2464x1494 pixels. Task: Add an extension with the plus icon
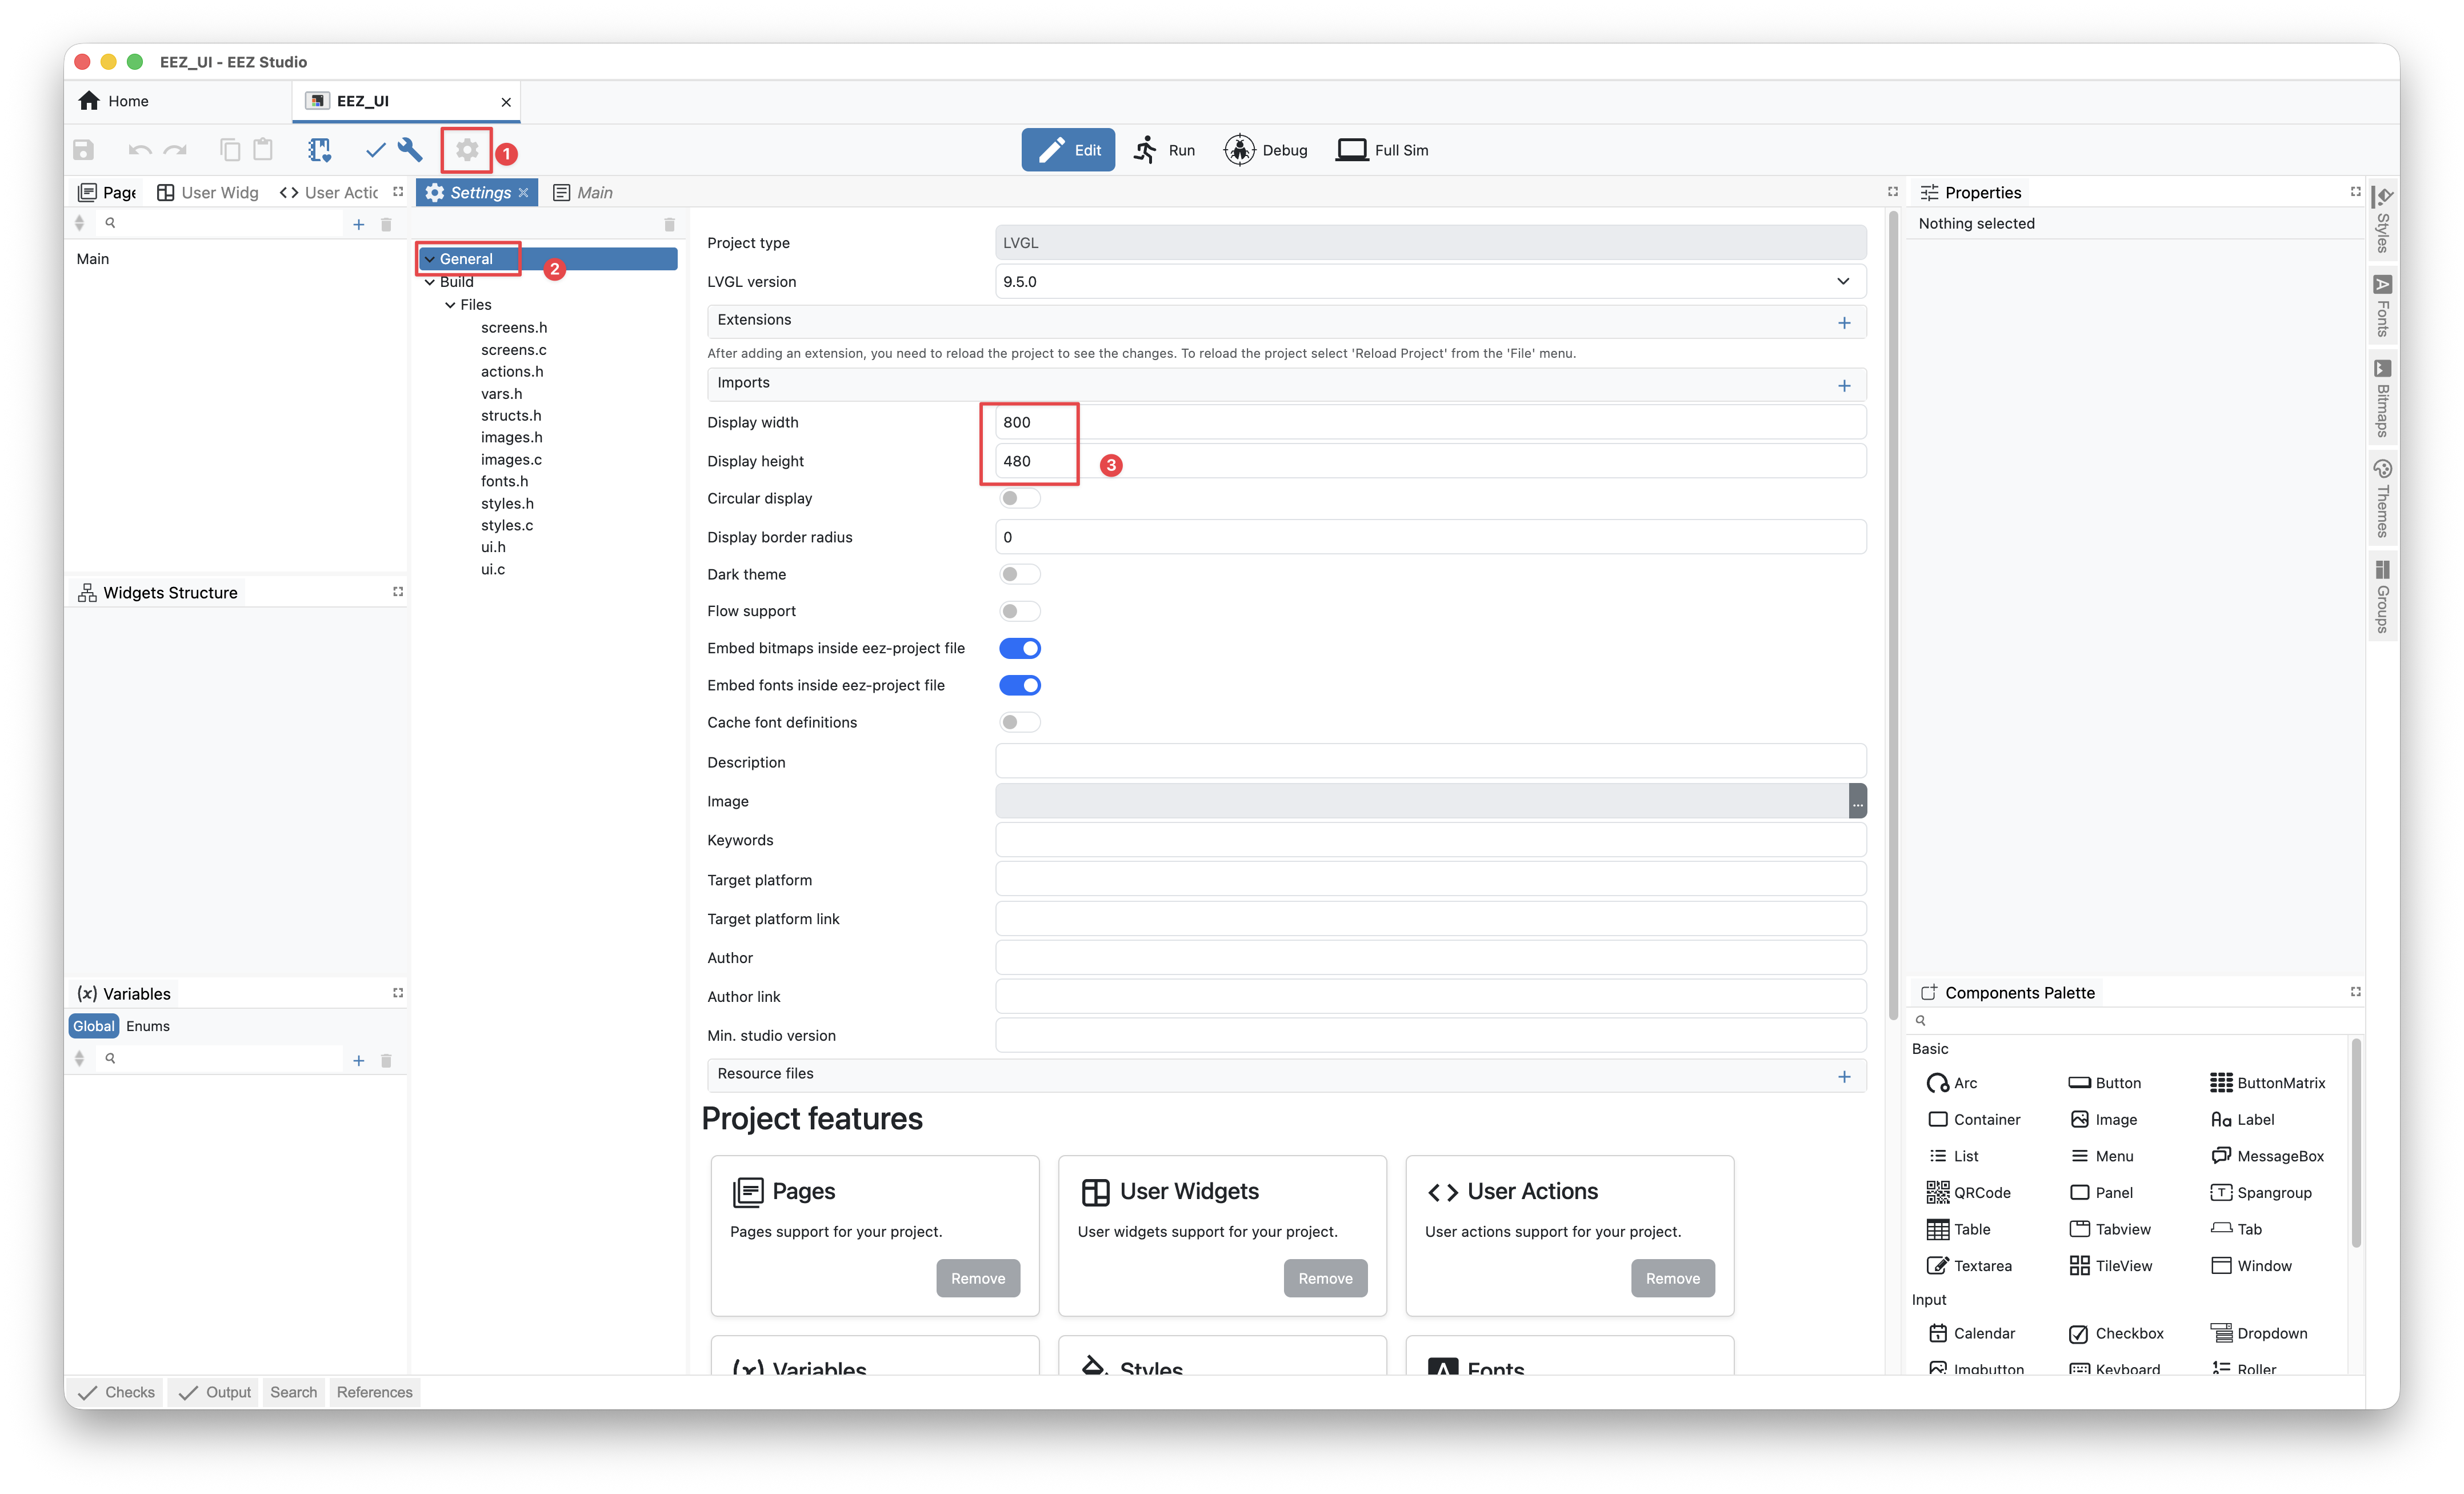pyautogui.click(x=1844, y=322)
